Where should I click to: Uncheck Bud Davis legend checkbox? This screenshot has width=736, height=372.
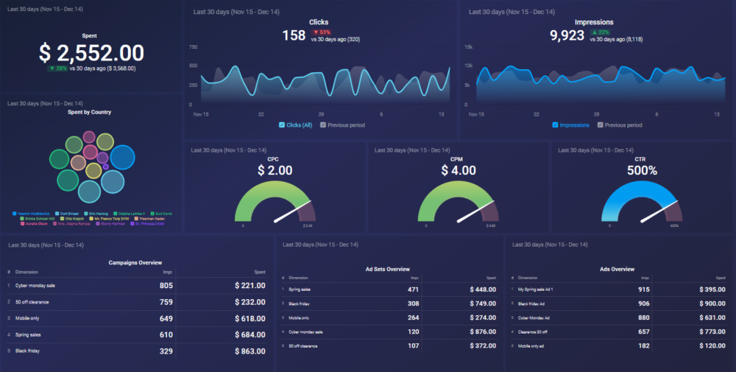pyautogui.click(x=152, y=214)
